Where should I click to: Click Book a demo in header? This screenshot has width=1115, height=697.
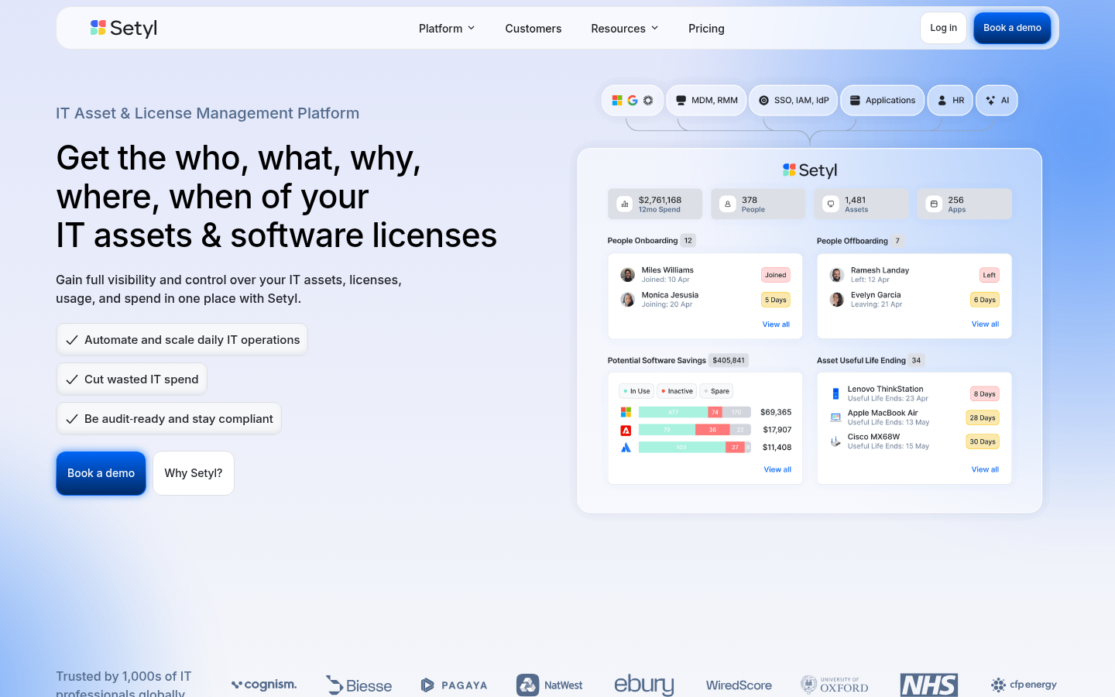point(1012,28)
